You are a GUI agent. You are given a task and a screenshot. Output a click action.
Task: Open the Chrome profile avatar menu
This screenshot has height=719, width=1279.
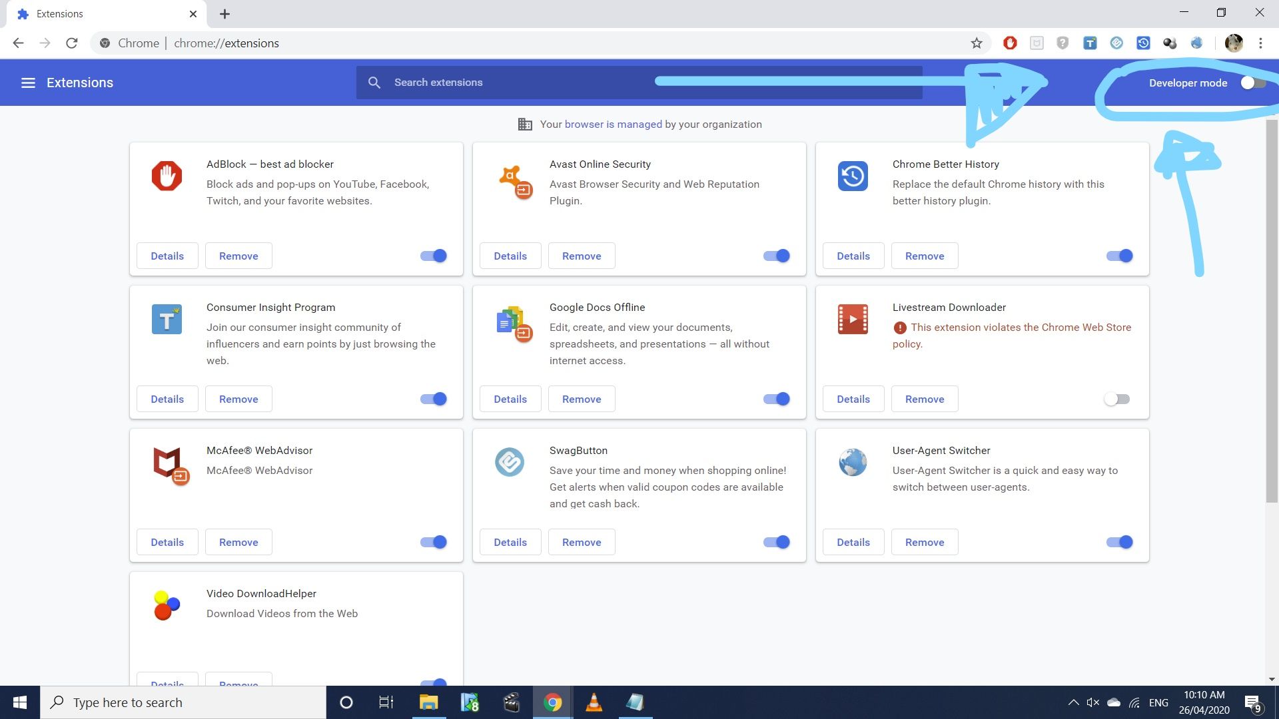pyautogui.click(x=1234, y=43)
